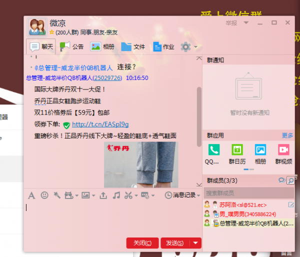Click the music note icon
The height and width of the screenshot is (257, 300).
pyautogui.click(x=116, y=195)
